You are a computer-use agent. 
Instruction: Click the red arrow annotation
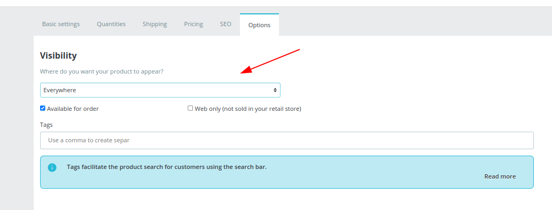[x=270, y=61]
